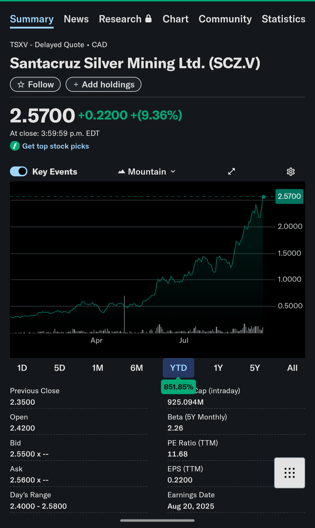Select the 6M chart range
315x528 pixels.
click(136, 368)
